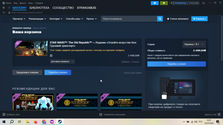This screenshot has width=223, height=125.
Task: Open the Galactic Legend Bundle recommendation thumbnail
Action: (x=33, y=102)
